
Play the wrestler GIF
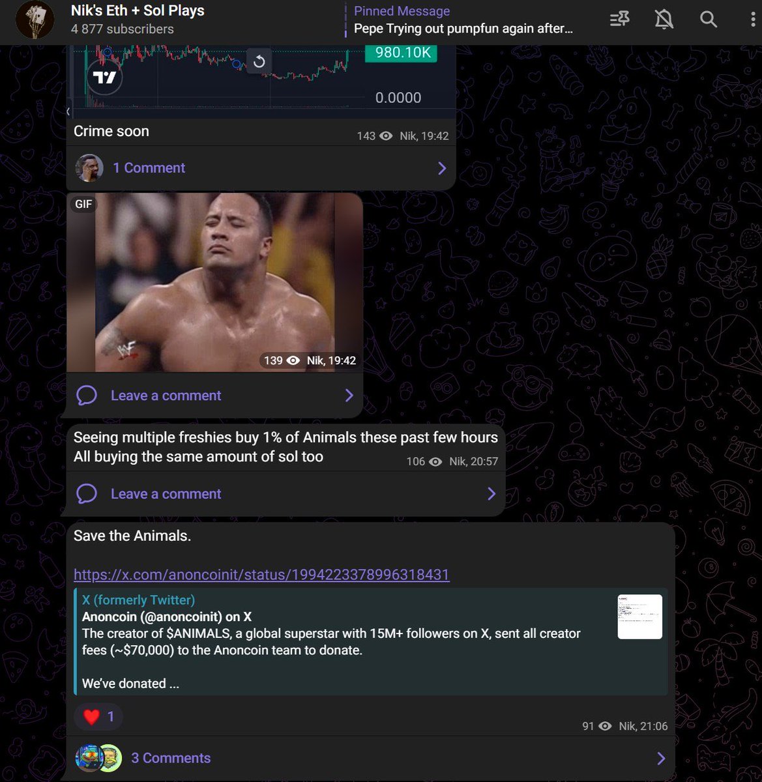click(x=214, y=282)
